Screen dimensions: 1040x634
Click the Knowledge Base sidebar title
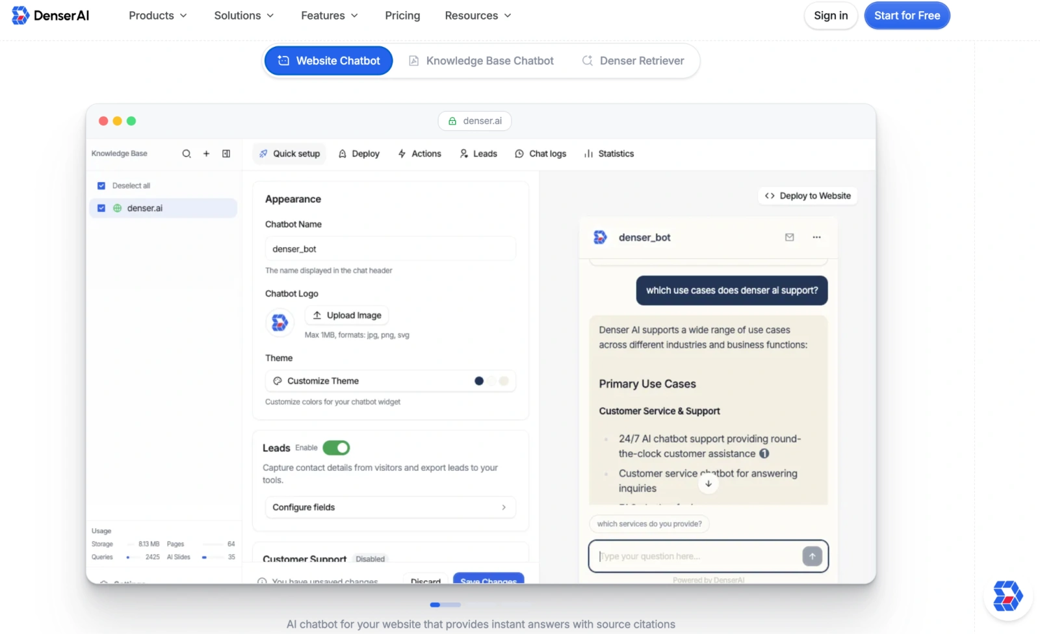coord(120,154)
